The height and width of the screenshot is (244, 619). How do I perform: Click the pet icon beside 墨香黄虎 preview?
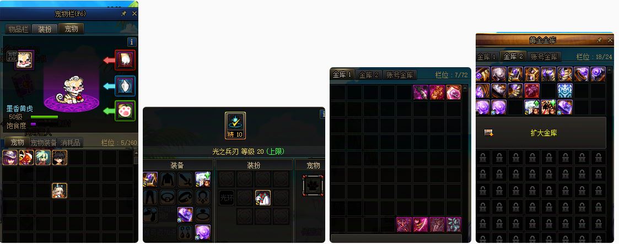pos(24,60)
